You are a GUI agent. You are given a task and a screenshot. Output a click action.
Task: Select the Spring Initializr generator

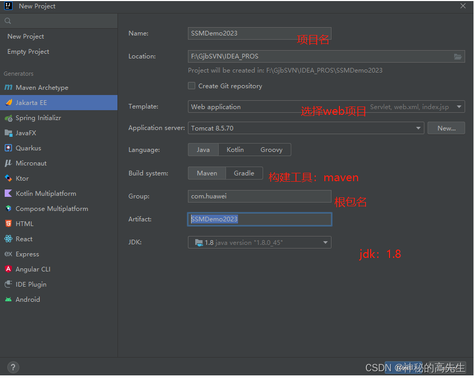(x=58, y=118)
